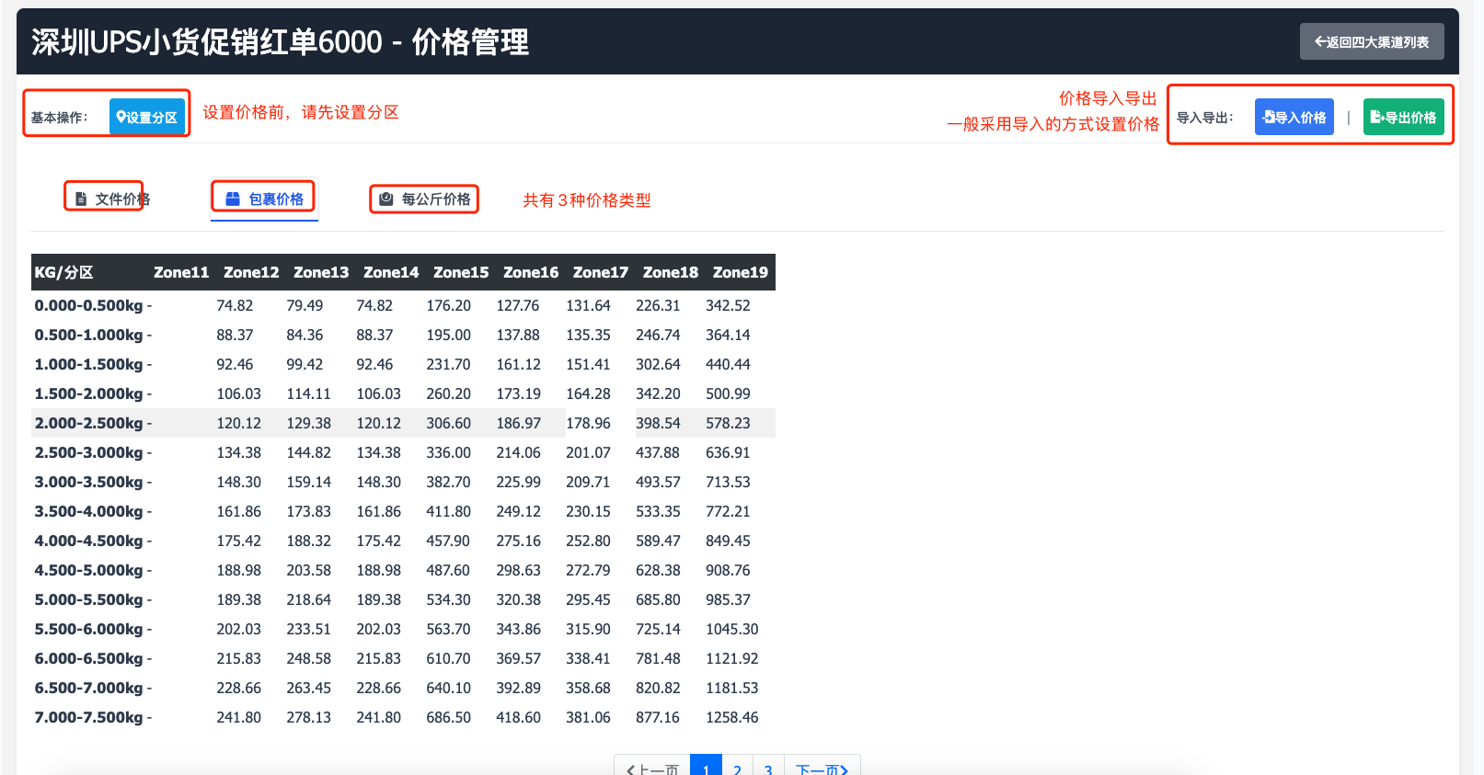Image resolution: width=1484 pixels, height=775 pixels.
Task: Select the 4.500-5.000kg row label
Action: click(88, 570)
